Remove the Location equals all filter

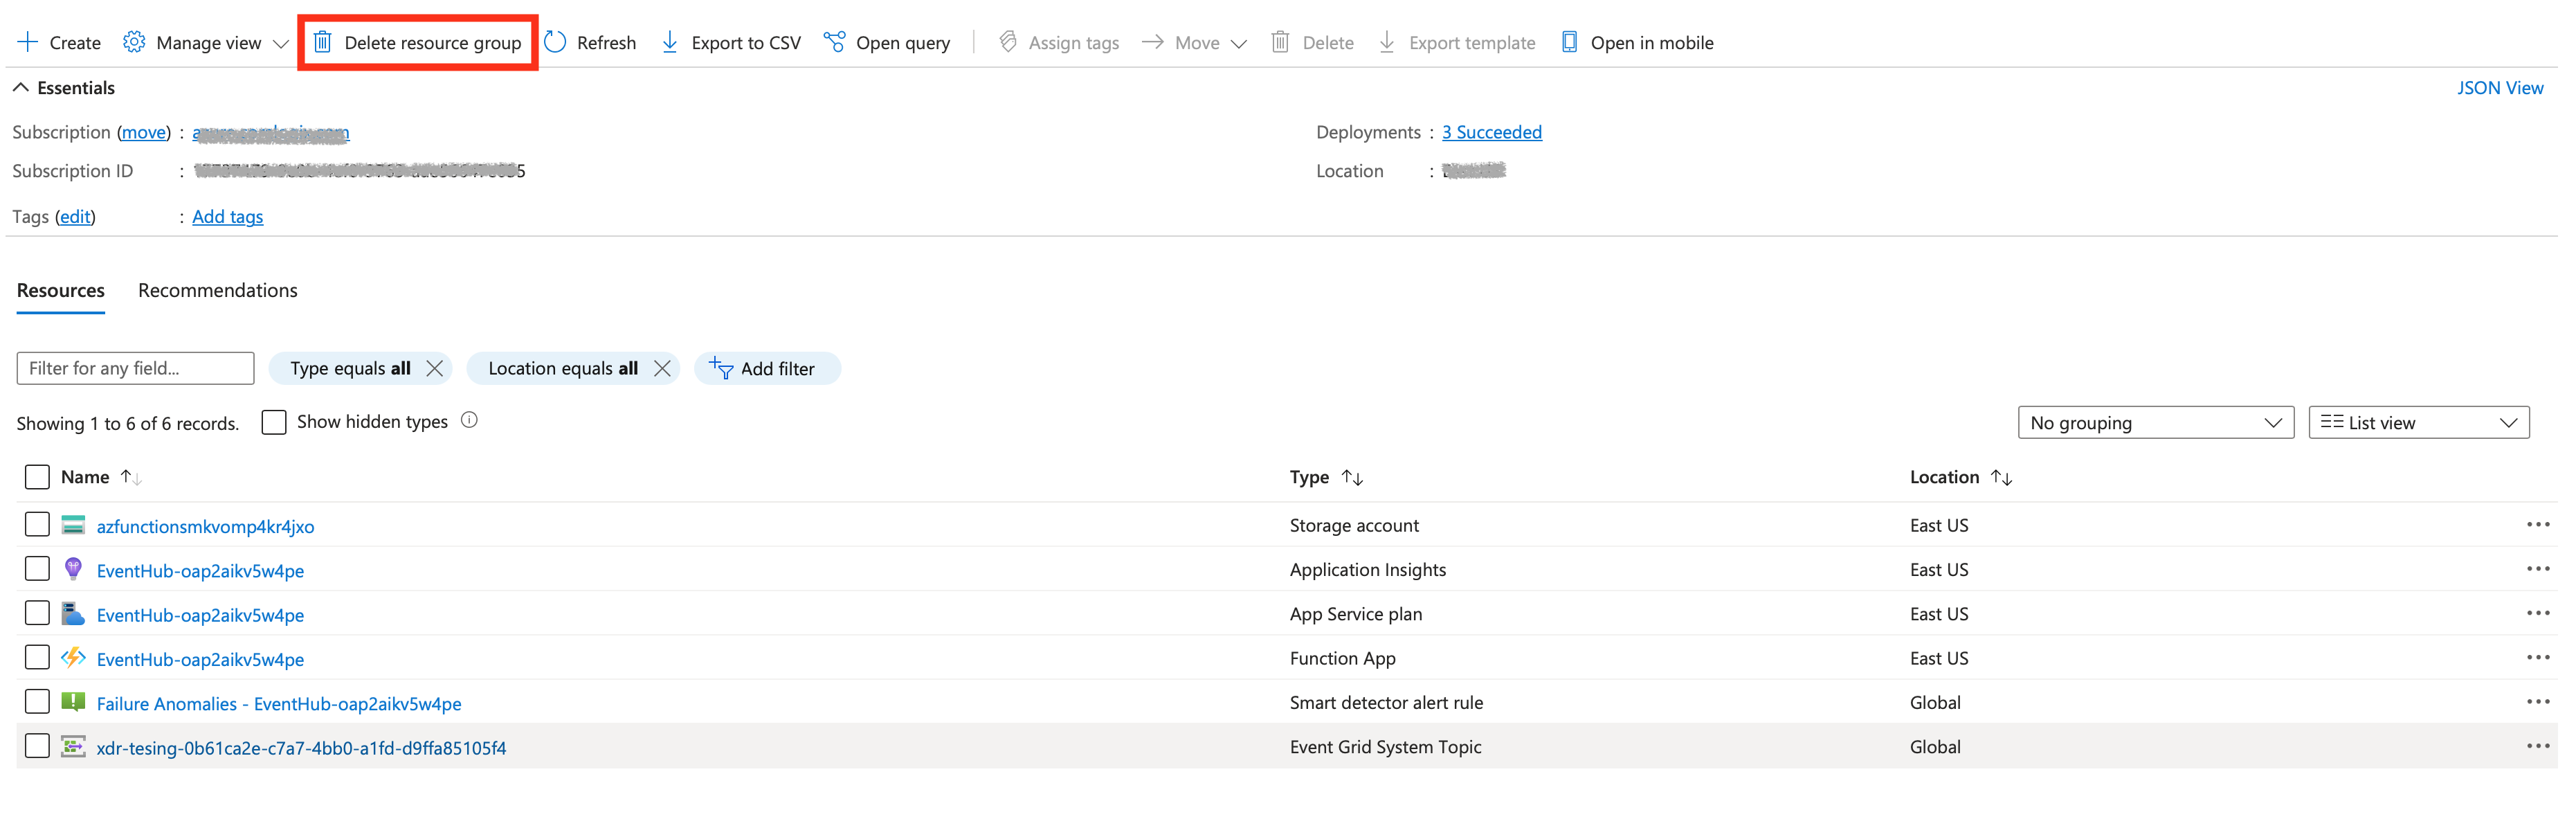pos(662,368)
